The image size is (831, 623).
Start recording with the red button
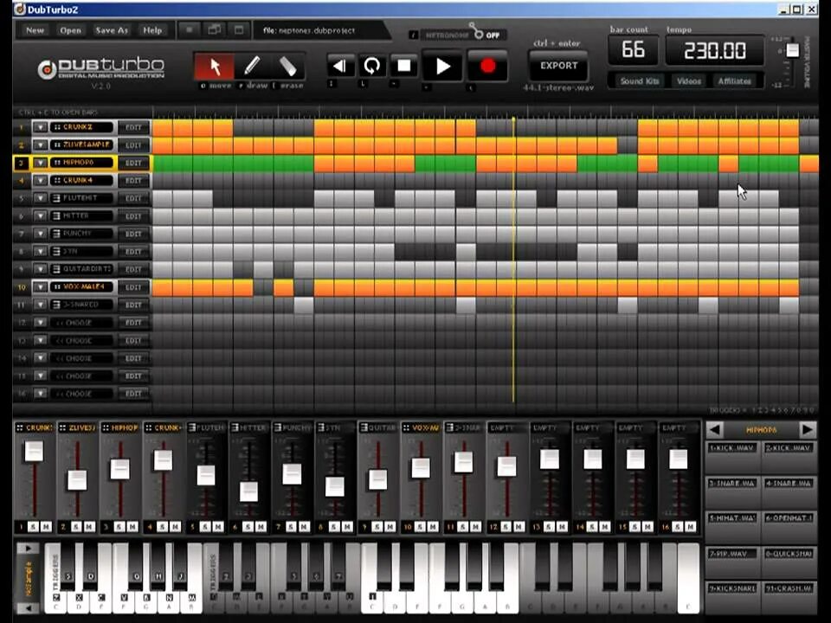click(x=487, y=67)
